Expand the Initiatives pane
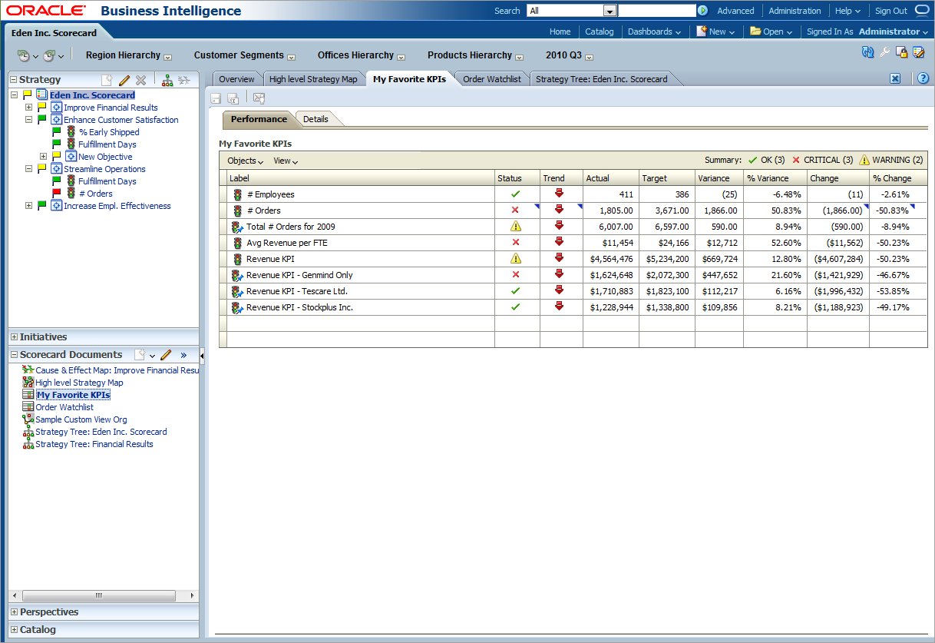The height and width of the screenshot is (643, 935). click(x=14, y=337)
